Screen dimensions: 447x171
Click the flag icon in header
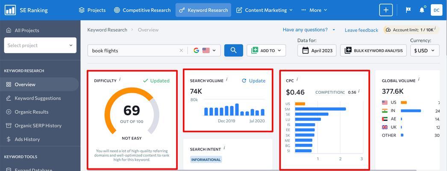408,10
